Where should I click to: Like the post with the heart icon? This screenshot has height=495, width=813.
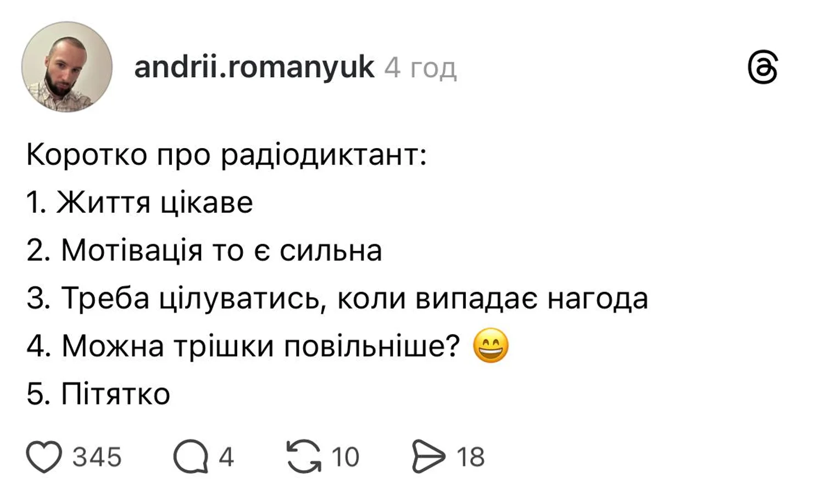click(44, 457)
